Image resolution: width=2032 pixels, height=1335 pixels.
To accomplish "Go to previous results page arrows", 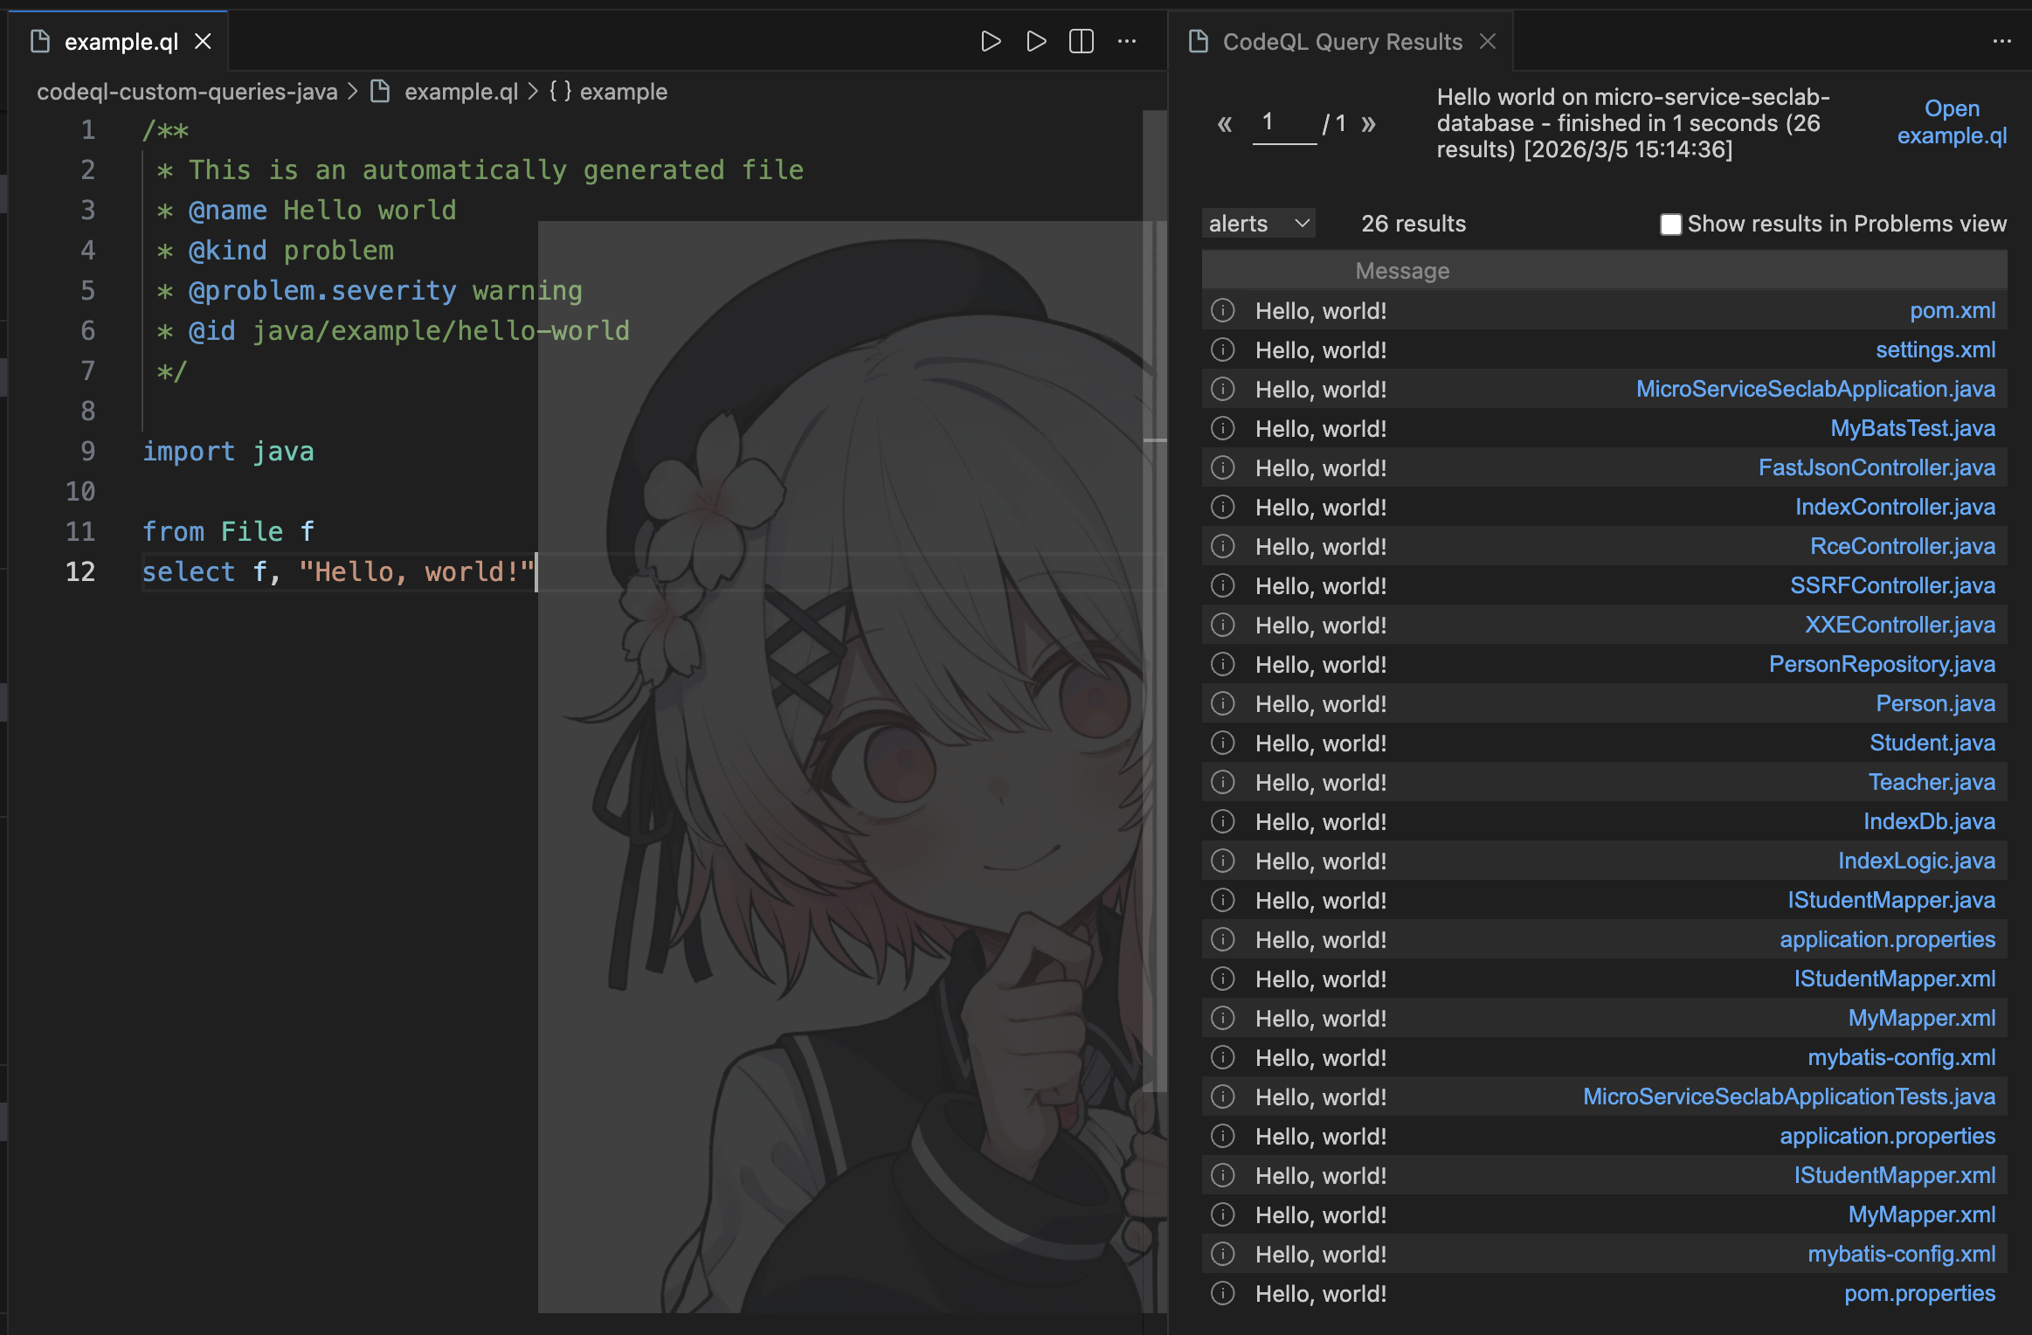I will pos(1225,124).
